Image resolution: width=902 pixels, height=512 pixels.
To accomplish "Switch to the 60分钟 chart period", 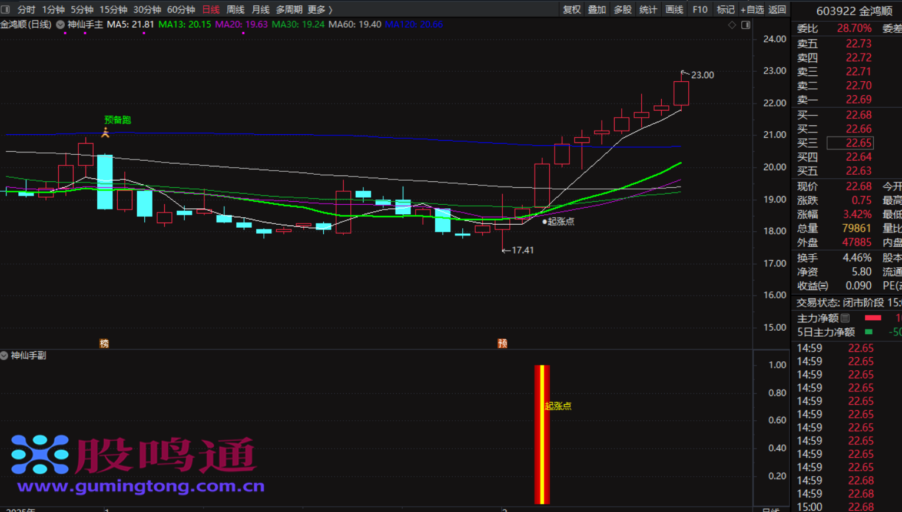I will click(181, 9).
